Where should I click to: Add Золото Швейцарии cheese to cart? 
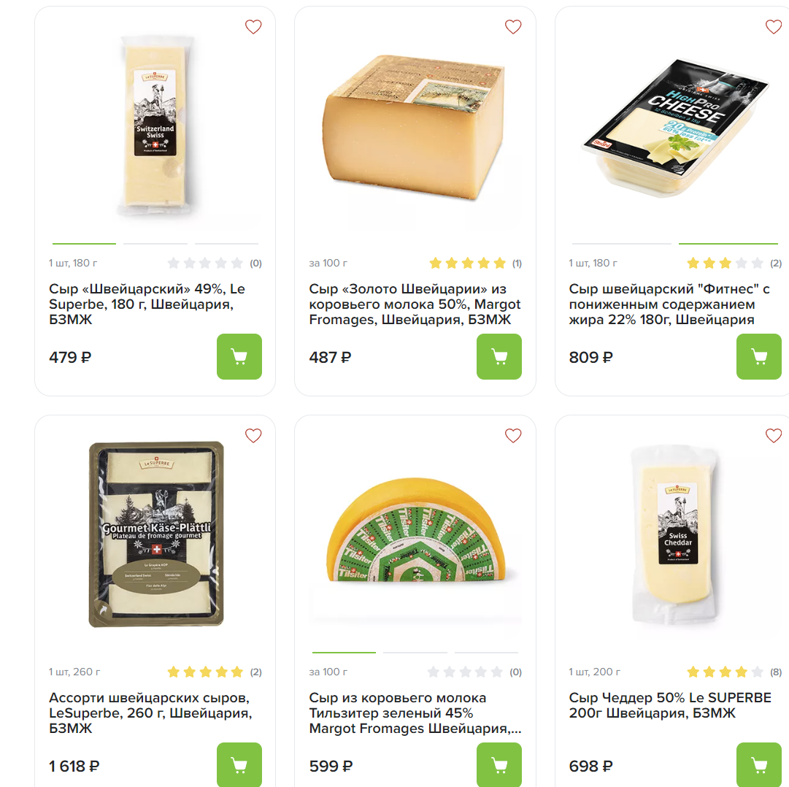[499, 356]
